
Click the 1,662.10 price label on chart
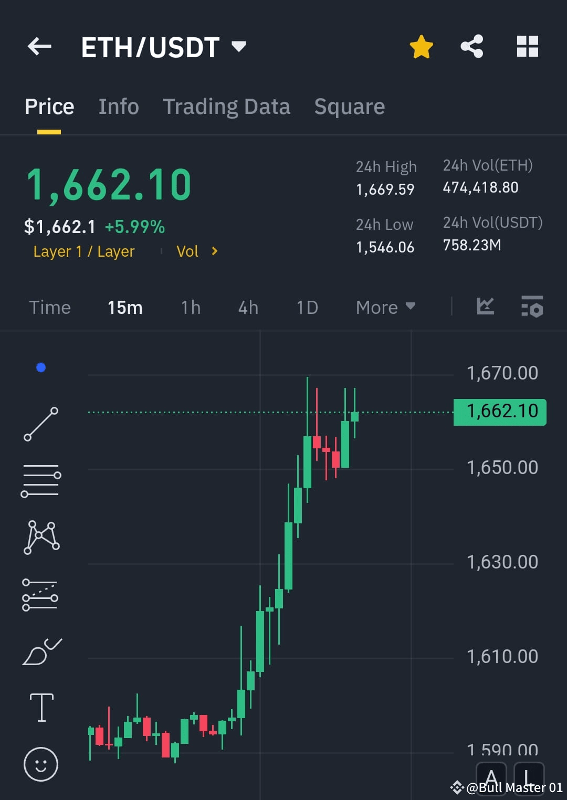click(x=499, y=411)
